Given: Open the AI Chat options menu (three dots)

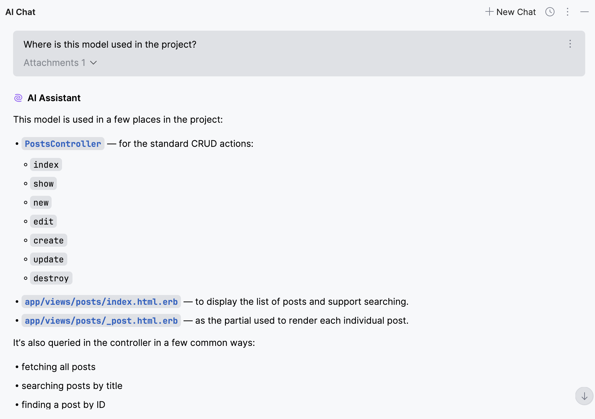Looking at the screenshot, I should click(x=568, y=12).
